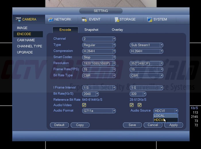Image resolution: width=201 pixels, height=149 pixels.
Task: Open the Event section icon
Action: [84, 19]
